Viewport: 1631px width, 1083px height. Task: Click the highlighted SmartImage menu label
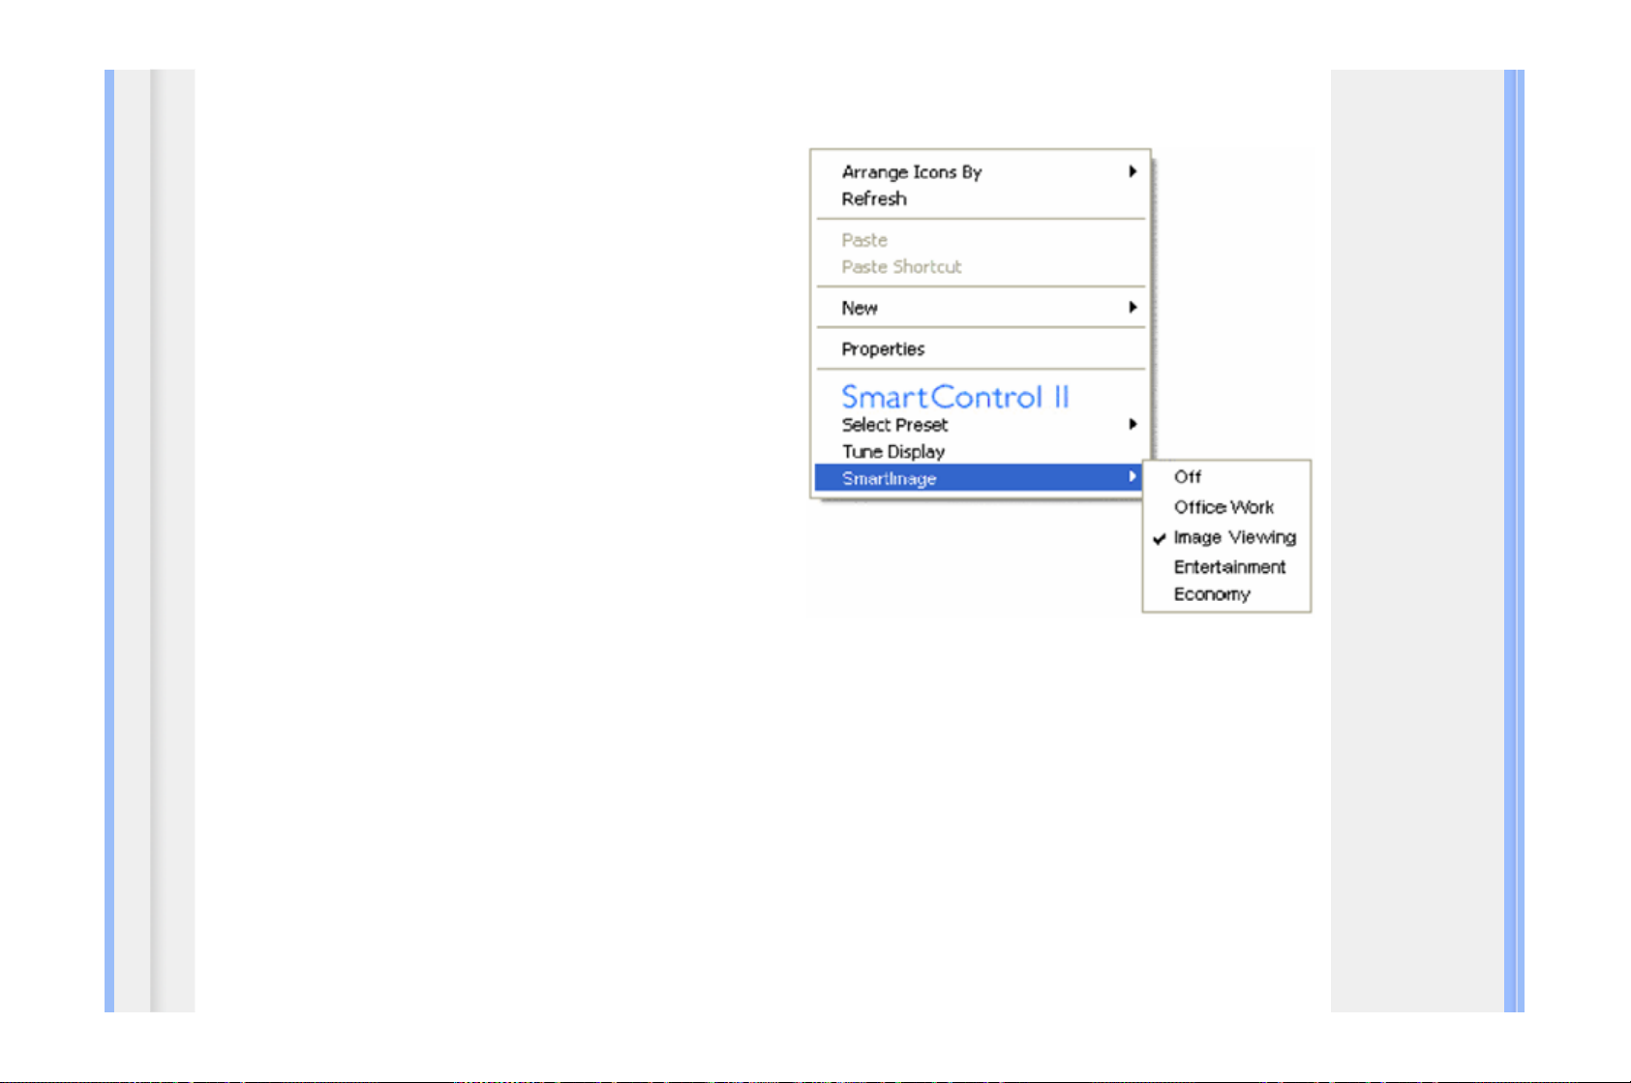pos(889,479)
